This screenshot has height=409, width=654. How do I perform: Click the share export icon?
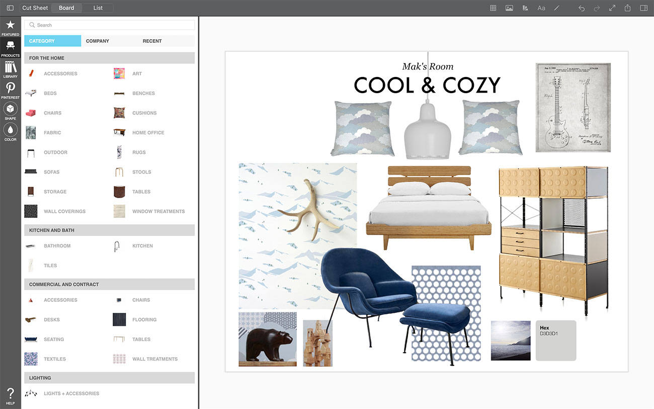627,8
